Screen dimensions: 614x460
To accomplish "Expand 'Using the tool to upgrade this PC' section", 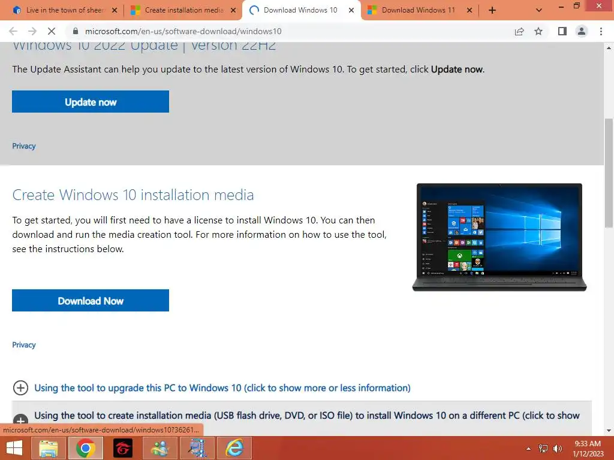I will tap(222, 388).
